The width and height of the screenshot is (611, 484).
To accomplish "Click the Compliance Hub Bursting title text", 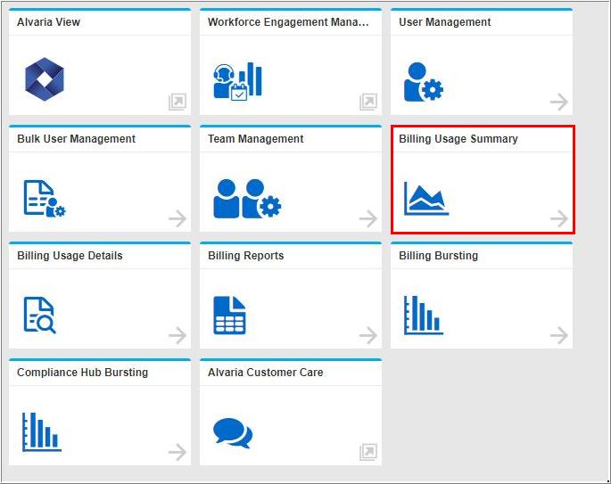I will [x=83, y=373].
